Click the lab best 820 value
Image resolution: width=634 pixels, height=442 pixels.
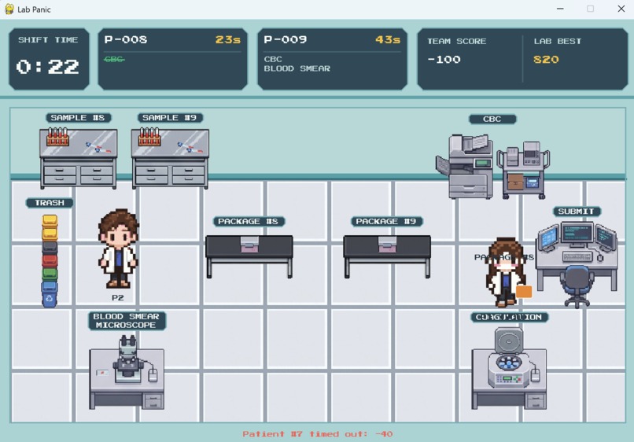[x=546, y=60]
